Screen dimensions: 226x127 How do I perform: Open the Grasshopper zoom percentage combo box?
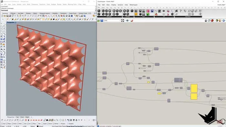(112, 21)
